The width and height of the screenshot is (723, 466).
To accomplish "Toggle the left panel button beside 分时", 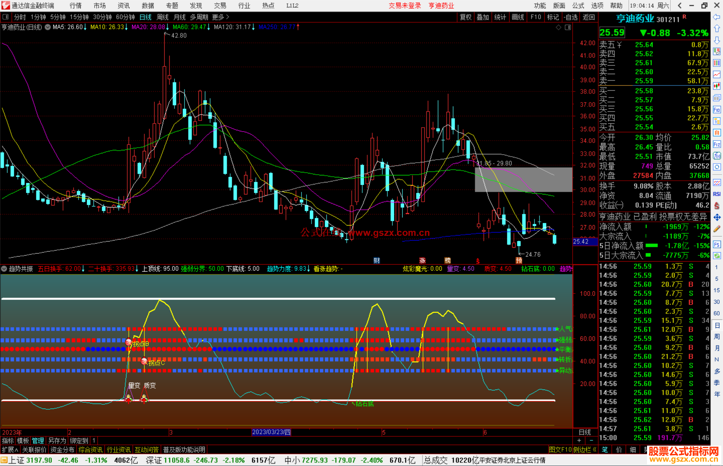I will tap(6, 17).
